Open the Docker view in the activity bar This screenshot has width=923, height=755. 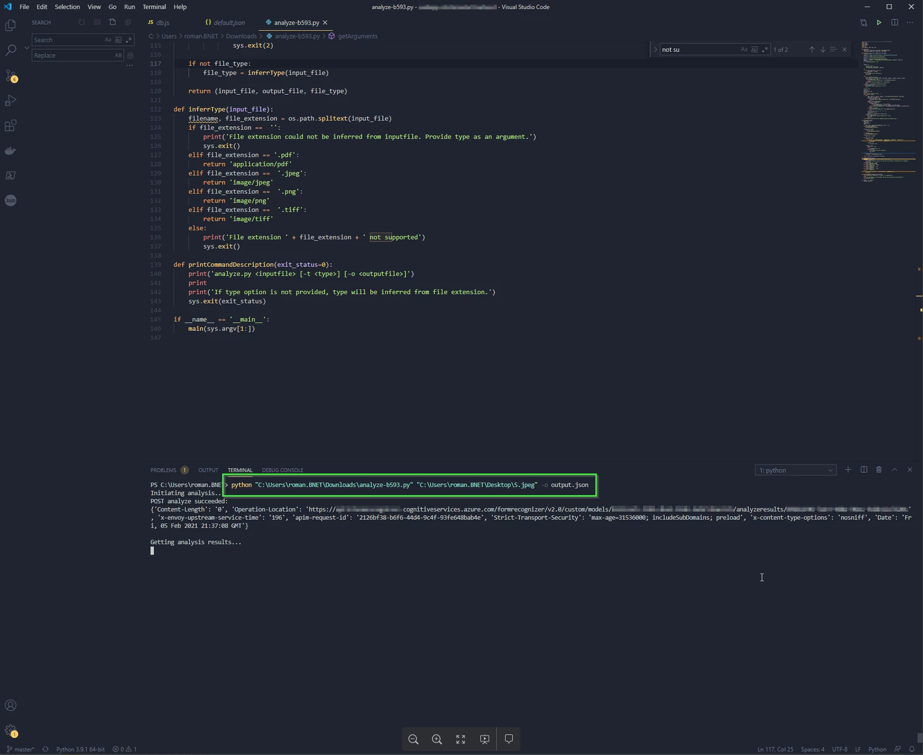click(x=11, y=151)
